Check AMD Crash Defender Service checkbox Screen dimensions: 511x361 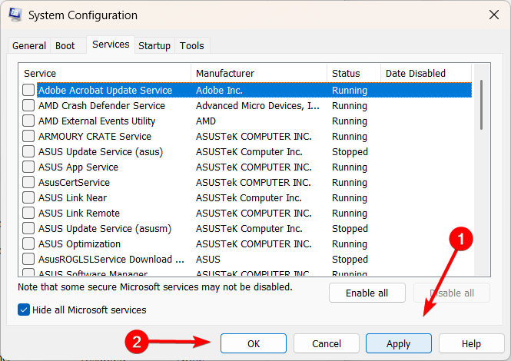pos(28,105)
